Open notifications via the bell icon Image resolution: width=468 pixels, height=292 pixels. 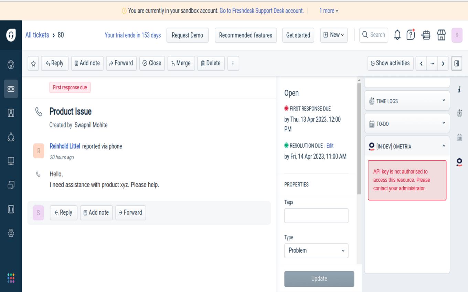[x=397, y=35]
